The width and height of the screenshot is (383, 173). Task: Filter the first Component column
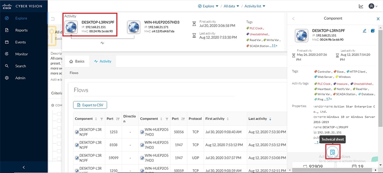tap(102, 119)
